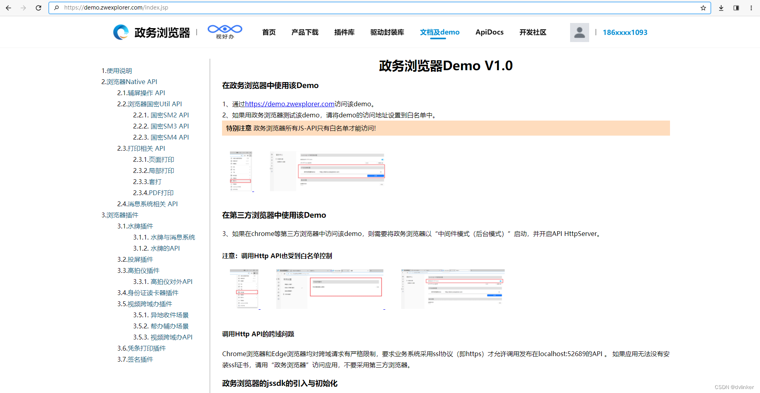Click heading 调用Http API的跨域问题
This screenshot has width=760, height=393.
click(x=258, y=334)
